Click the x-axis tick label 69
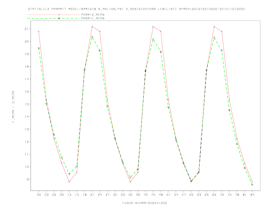This screenshot has height=212, width=275. click(214, 195)
